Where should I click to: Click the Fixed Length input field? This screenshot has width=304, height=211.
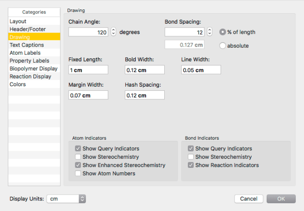coord(88,70)
